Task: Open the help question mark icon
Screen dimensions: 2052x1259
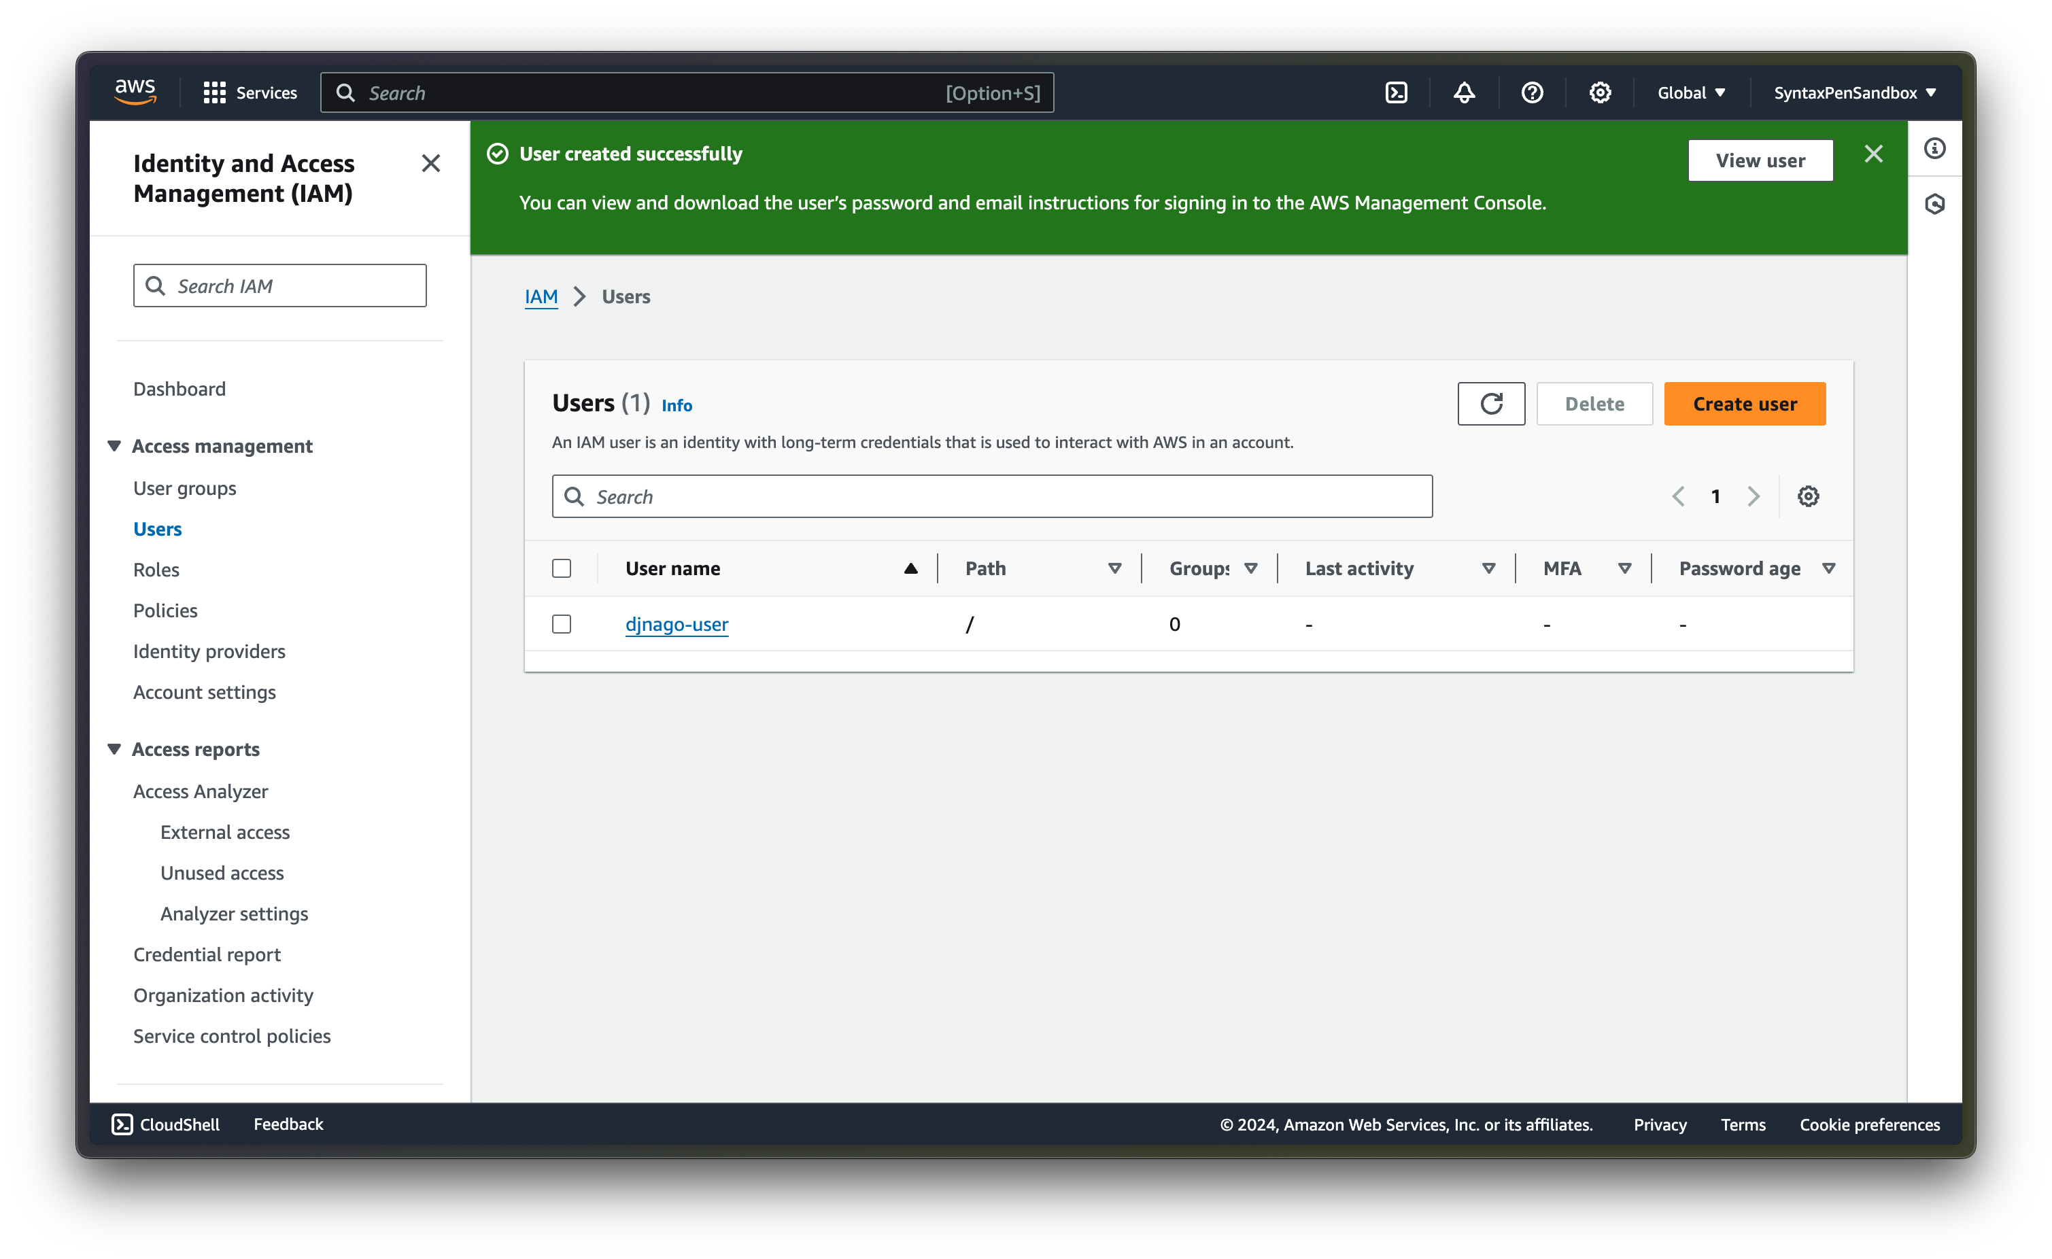Action: [1531, 92]
